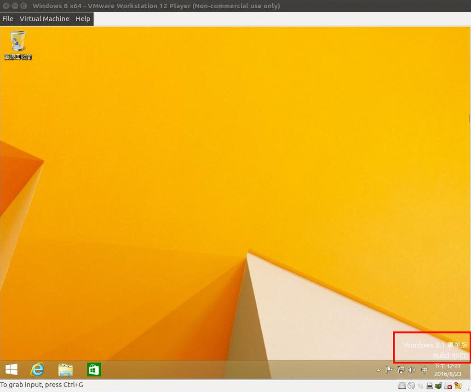Open the VMware message log note icon
Screen dimensions: 471x392
click(x=458, y=386)
